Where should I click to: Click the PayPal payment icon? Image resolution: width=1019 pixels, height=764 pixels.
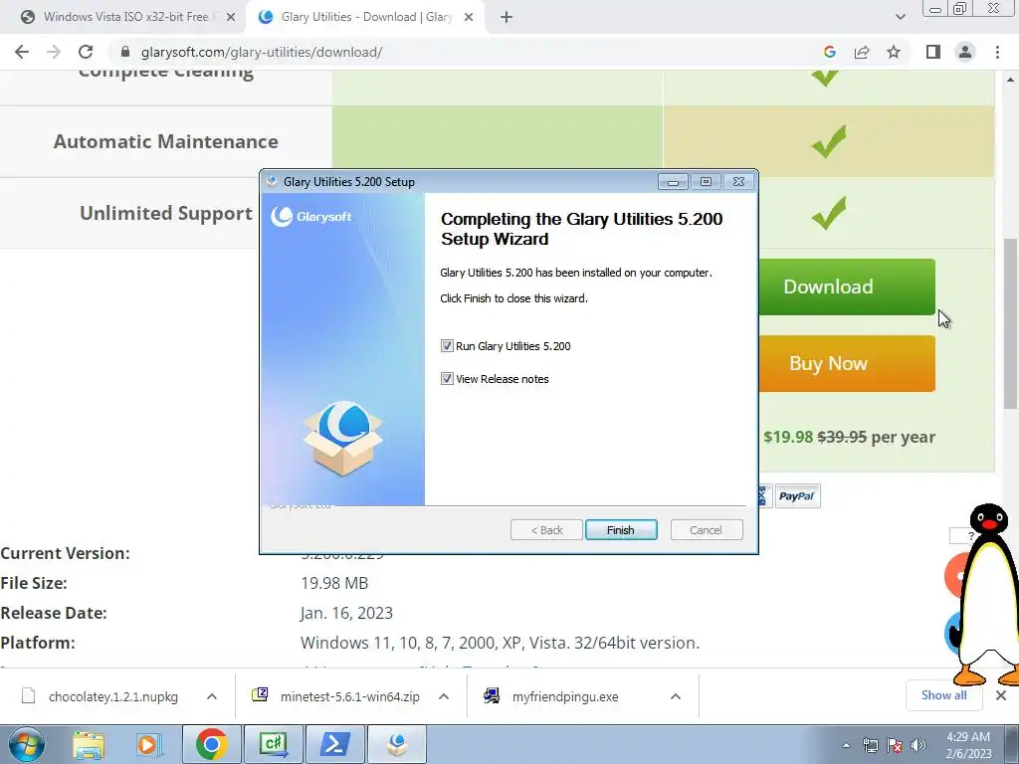pyautogui.click(x=797, y=496)
